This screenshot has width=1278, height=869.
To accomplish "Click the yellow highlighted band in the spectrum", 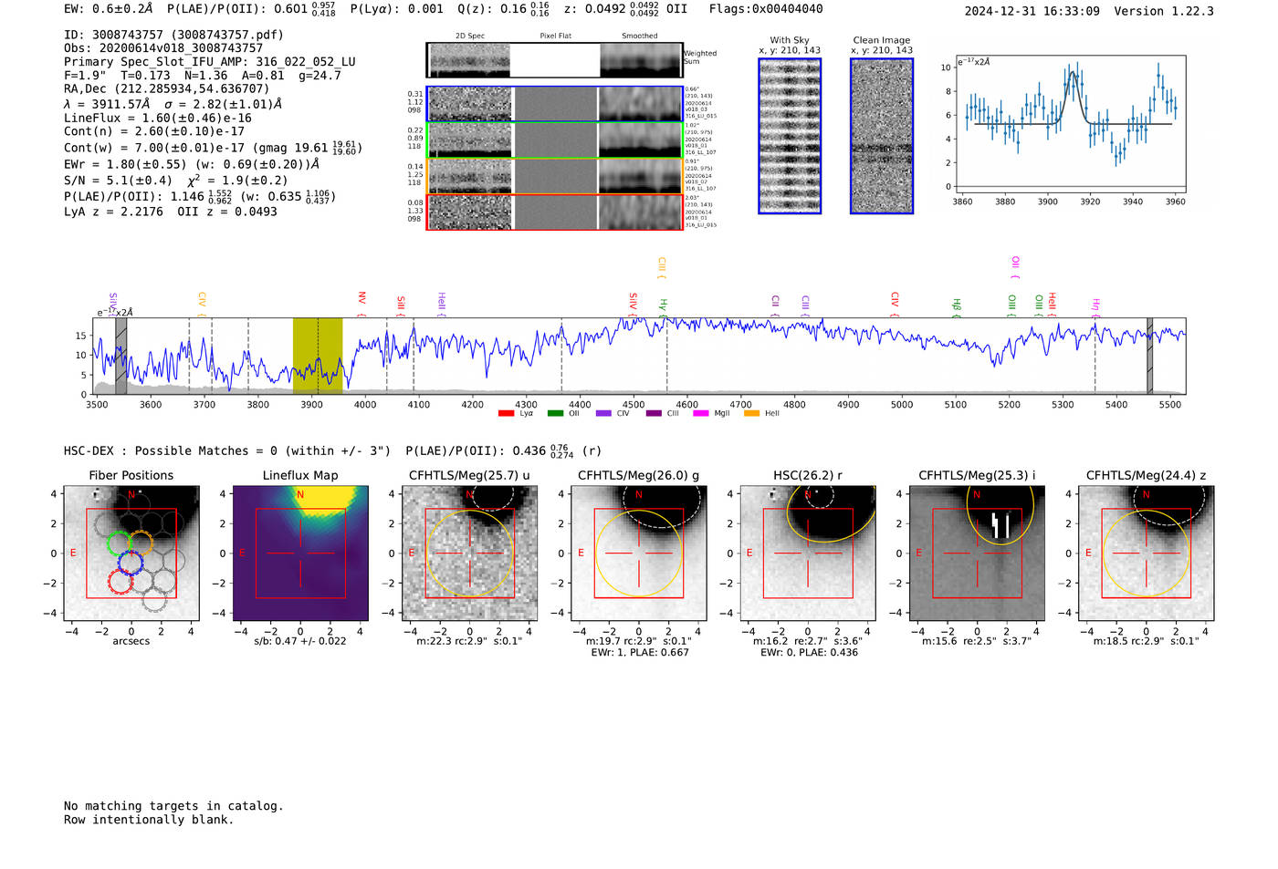I will 318,356.
